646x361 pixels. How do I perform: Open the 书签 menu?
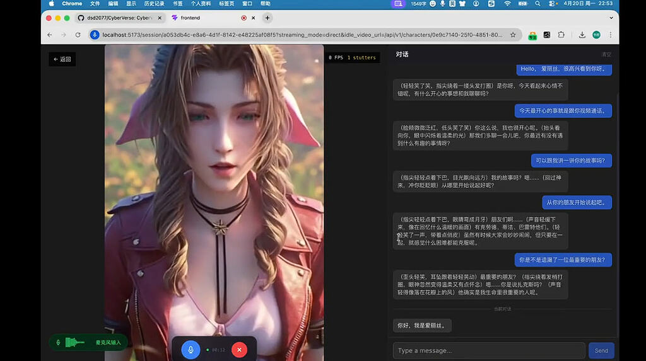[177, 4]
